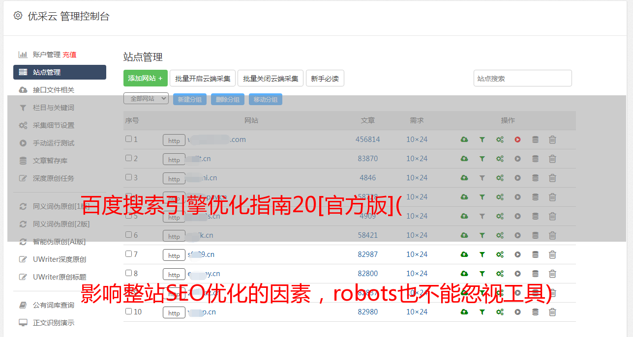Open the 全部网站 group dropdown
The width and height of the screenshot is (633, 337).
tap(146, 99)
